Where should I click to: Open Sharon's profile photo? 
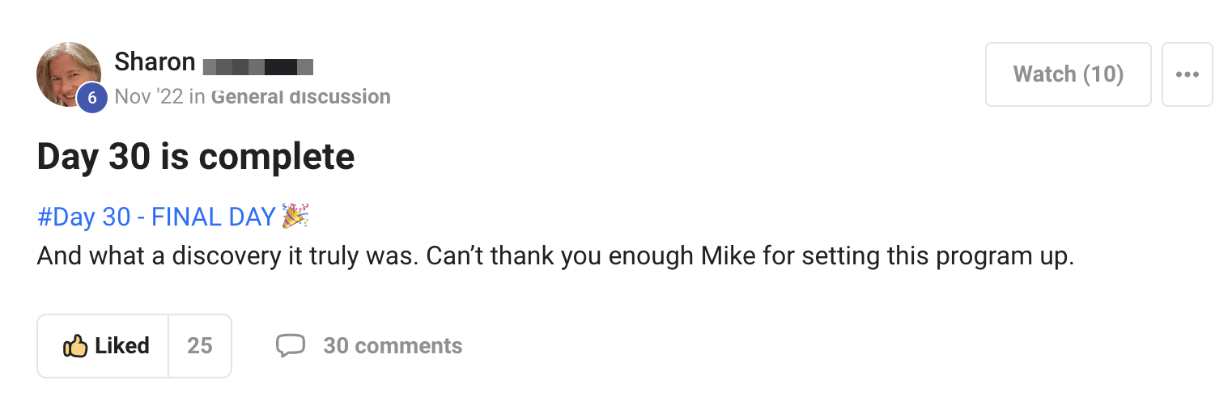tap(66, 71)
